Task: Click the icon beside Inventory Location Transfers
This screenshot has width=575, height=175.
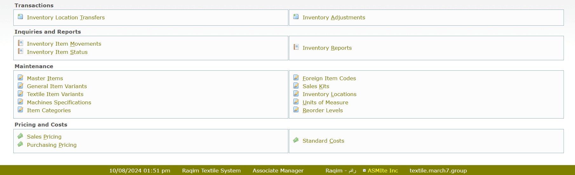Action: coord(20,17)
